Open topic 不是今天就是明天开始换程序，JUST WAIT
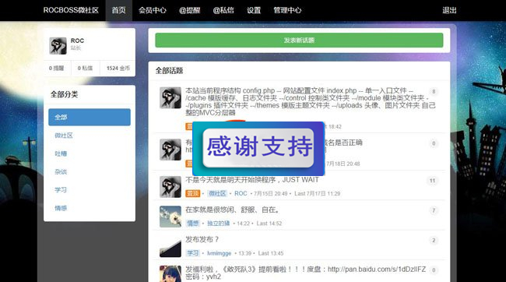The image size is (506, 282). pos(252,180)
